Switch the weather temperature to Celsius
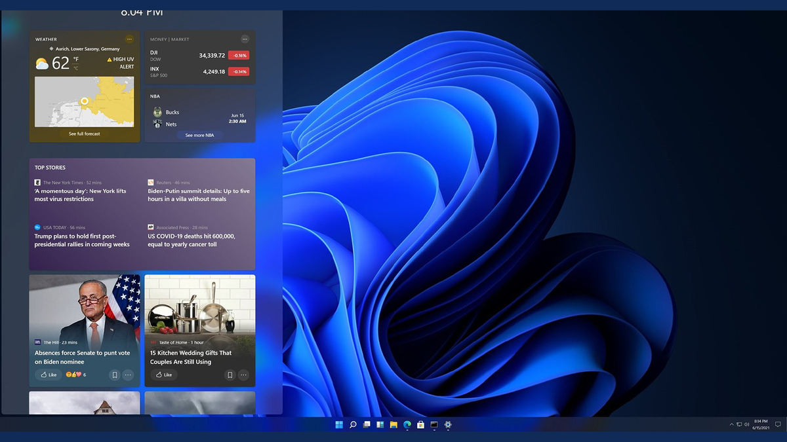This screenshot has height=442, width=787. [x=76, y=67]
